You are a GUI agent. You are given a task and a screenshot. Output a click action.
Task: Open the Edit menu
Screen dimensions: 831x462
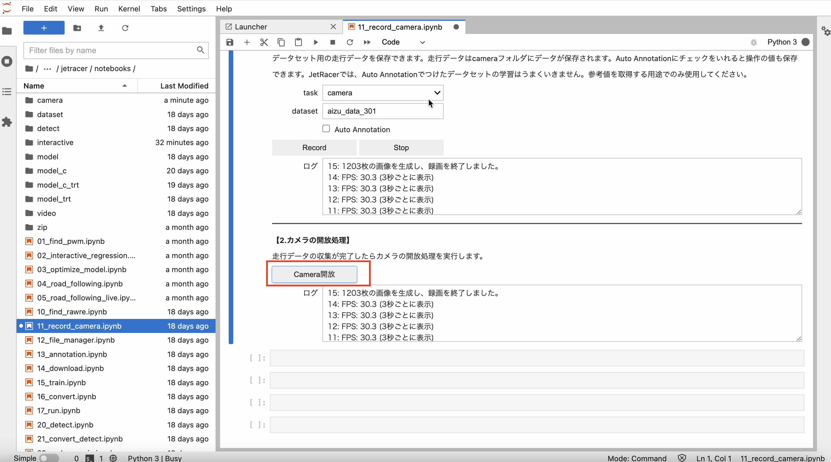tap(51, 9)
